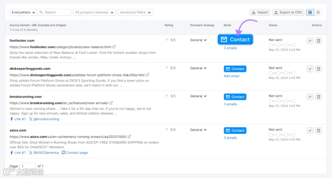The width and height of the screenshot is (332, 178).
Task: Open 3 emails link for asics.com
Action: click(230, 138)
